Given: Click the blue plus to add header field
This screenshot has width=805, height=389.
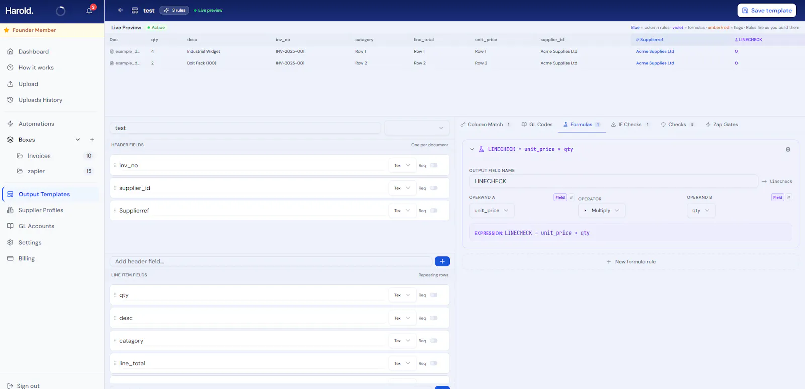Looking at the screenshot, I should pos(442,261).
